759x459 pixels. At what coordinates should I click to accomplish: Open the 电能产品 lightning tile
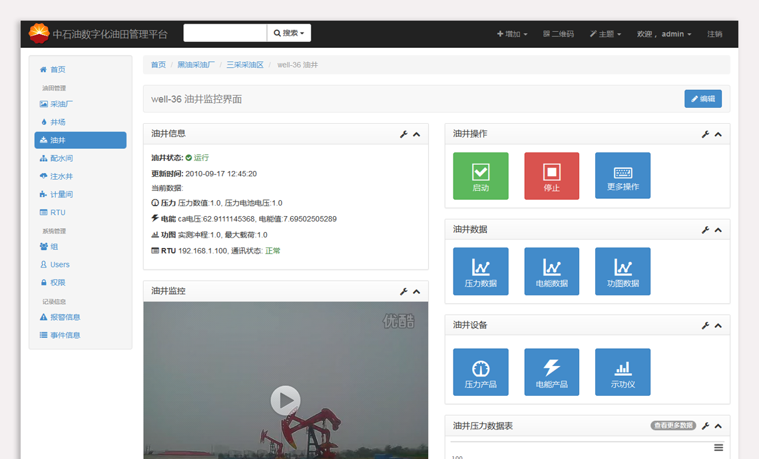551,372
